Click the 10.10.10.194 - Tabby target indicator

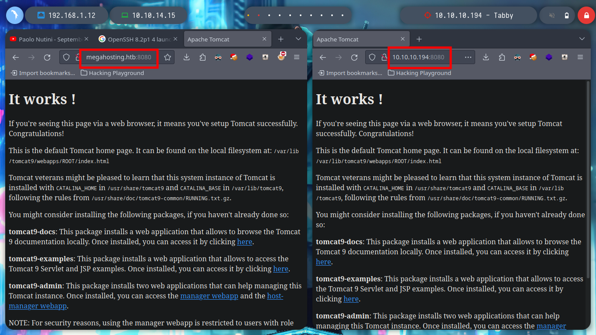(x=469, y=15)
